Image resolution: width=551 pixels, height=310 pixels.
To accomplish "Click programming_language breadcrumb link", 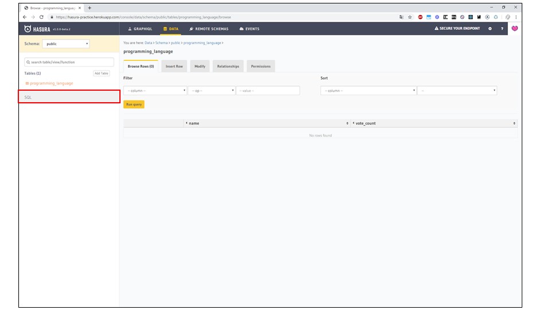I will pyautogui.click(x=202, y=43).
